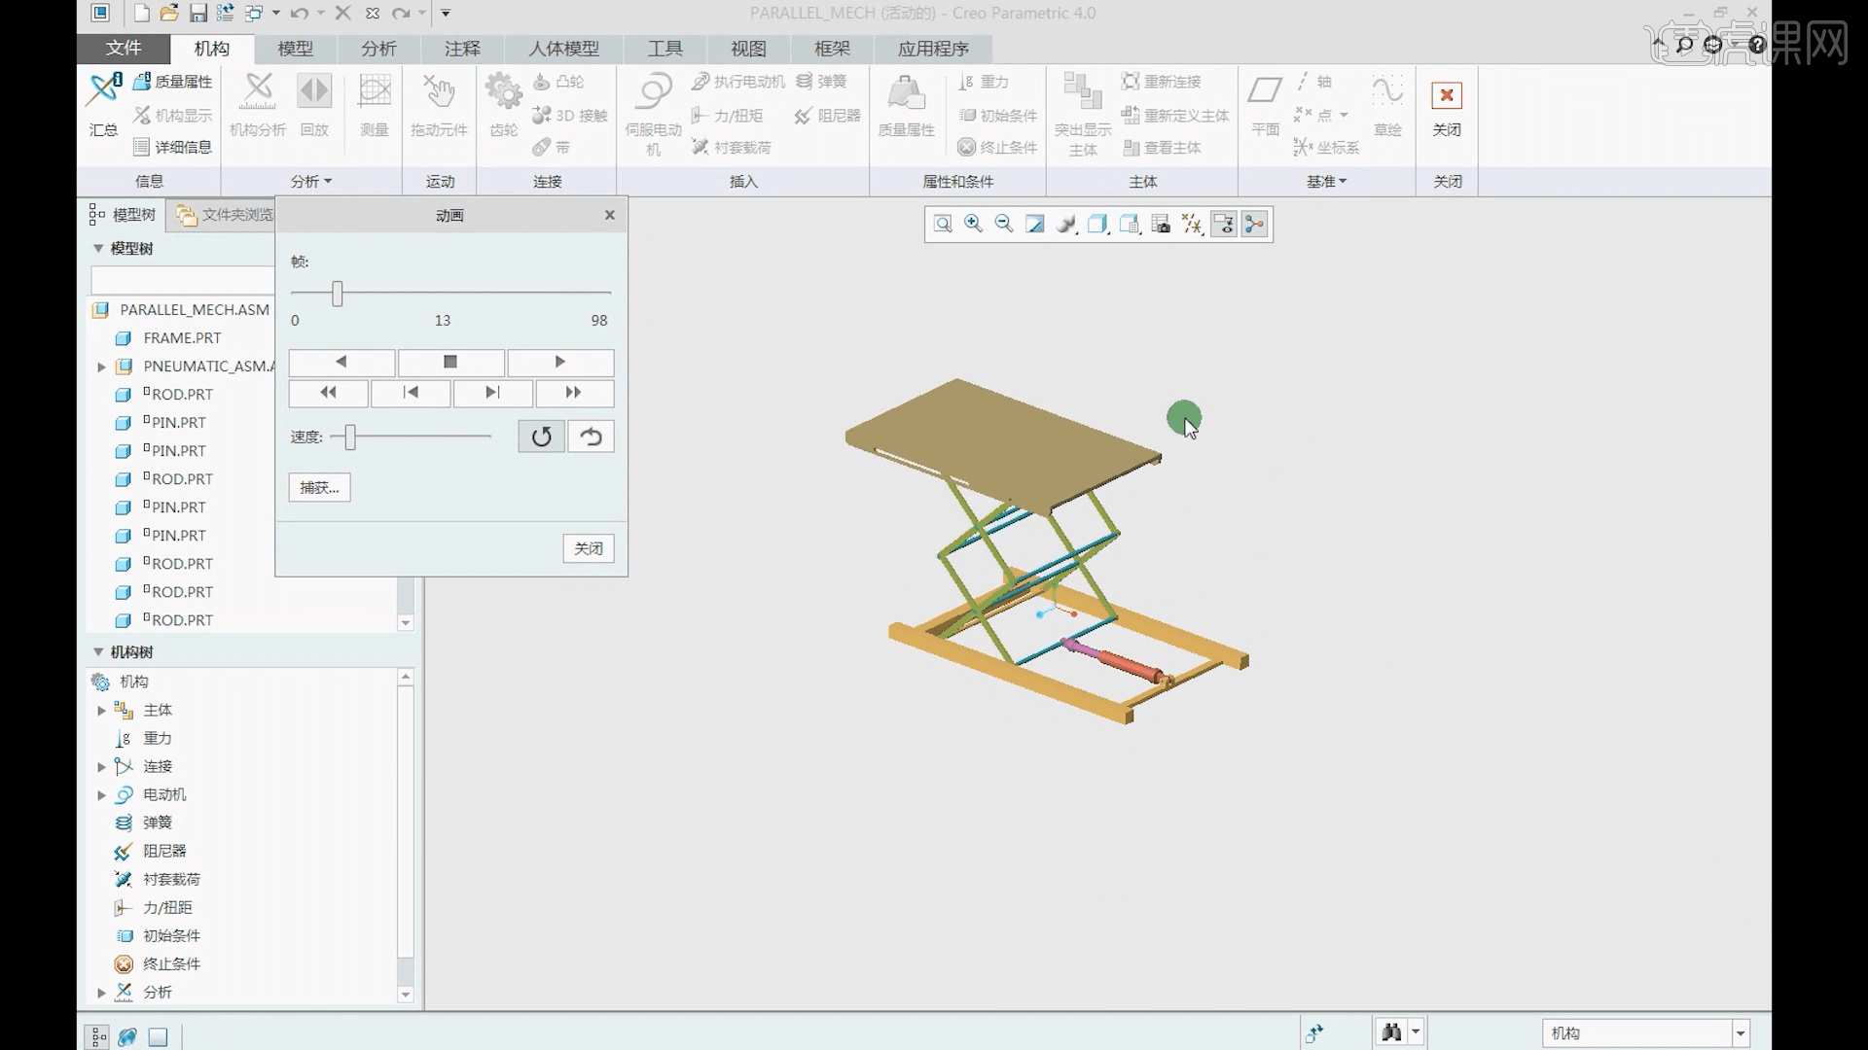
Task: Expand the PNEUMATIC_ASM node in model tree
Action: [x=101, y=367]
